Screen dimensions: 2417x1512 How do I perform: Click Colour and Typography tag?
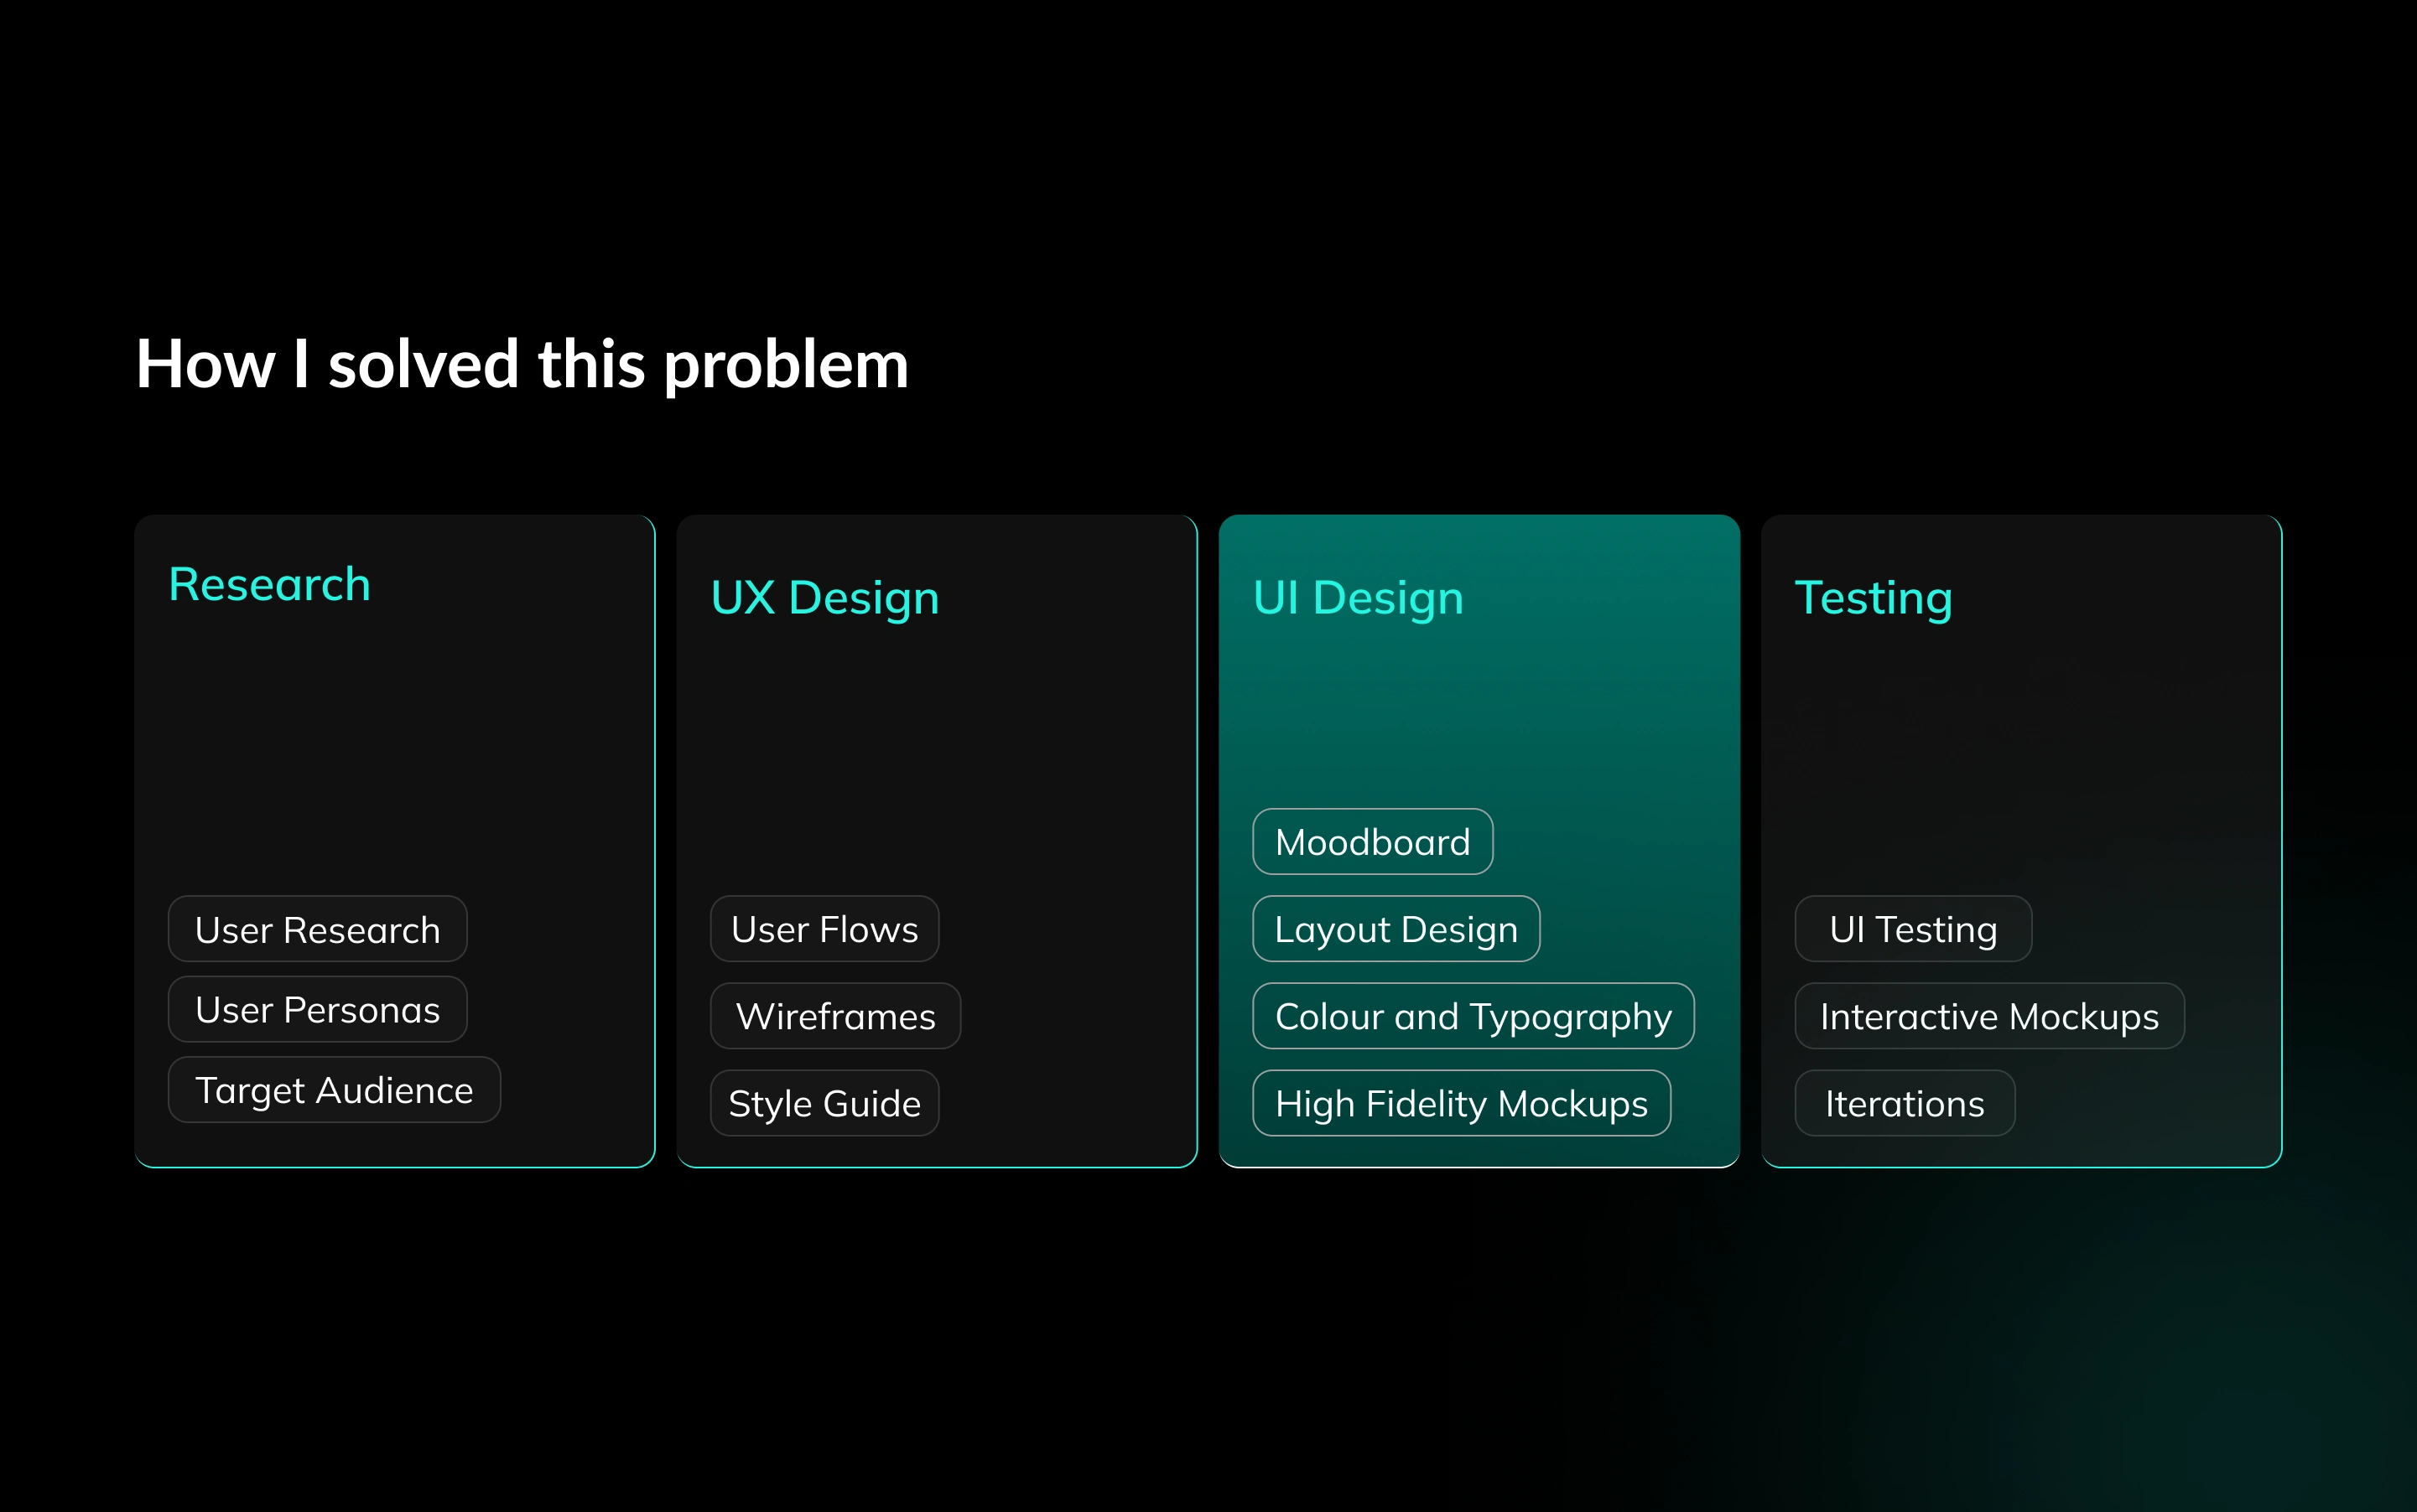click(x=1473, y=1016)
